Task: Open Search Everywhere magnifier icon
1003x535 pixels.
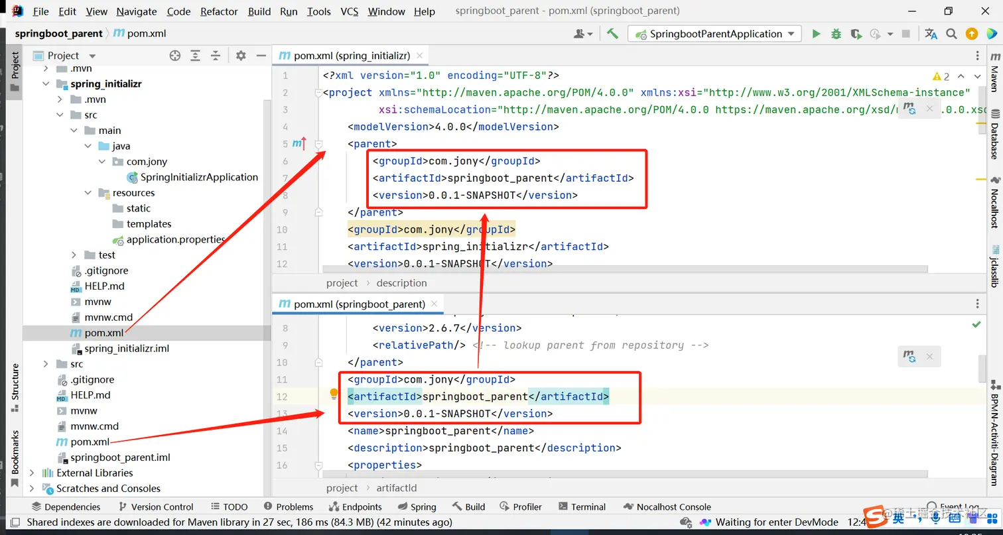Action: [951, 34]
